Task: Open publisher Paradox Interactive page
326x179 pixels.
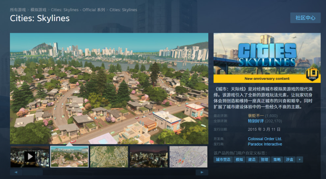Action: (x=265, y=144)
